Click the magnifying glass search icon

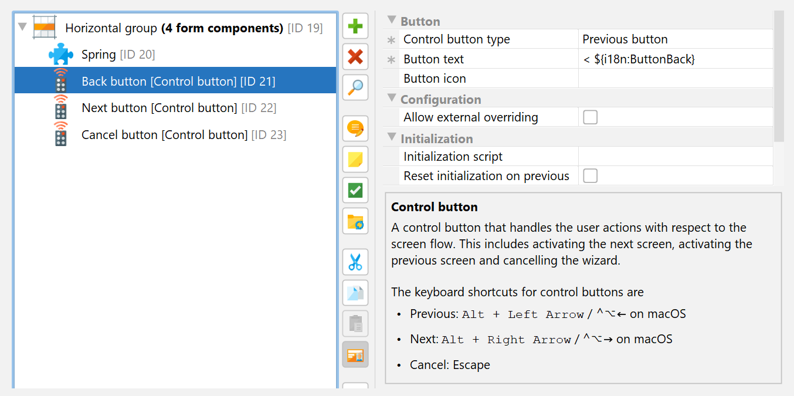click(x=355, y=87)
